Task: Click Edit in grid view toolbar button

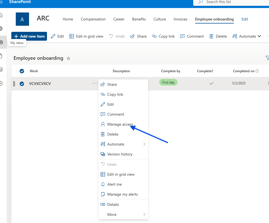Action: (86, 36)
